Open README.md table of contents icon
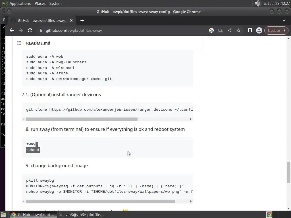Screen dimensions: 291x218 (x=19, y=43)
